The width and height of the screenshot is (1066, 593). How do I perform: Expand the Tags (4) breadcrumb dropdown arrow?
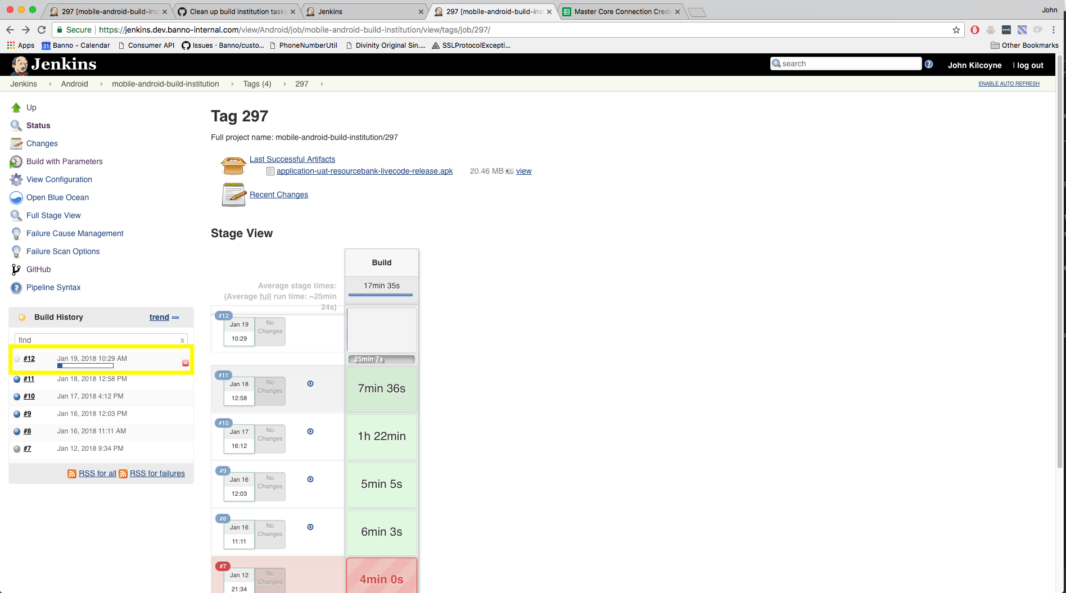coord(284,84)
